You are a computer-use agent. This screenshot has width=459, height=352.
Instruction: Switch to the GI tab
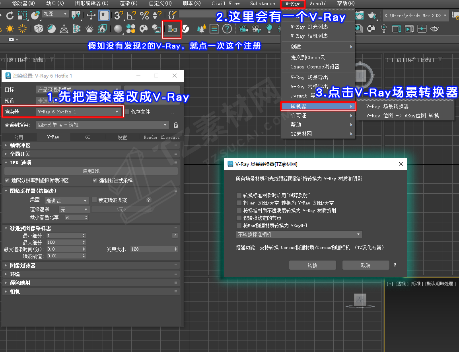88,137
